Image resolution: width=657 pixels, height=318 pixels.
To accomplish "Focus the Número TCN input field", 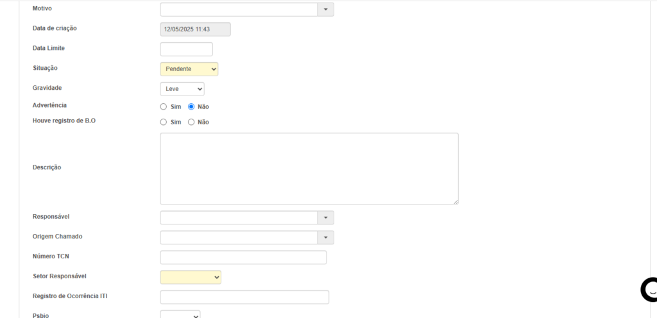I will click(x=243, y=258).
